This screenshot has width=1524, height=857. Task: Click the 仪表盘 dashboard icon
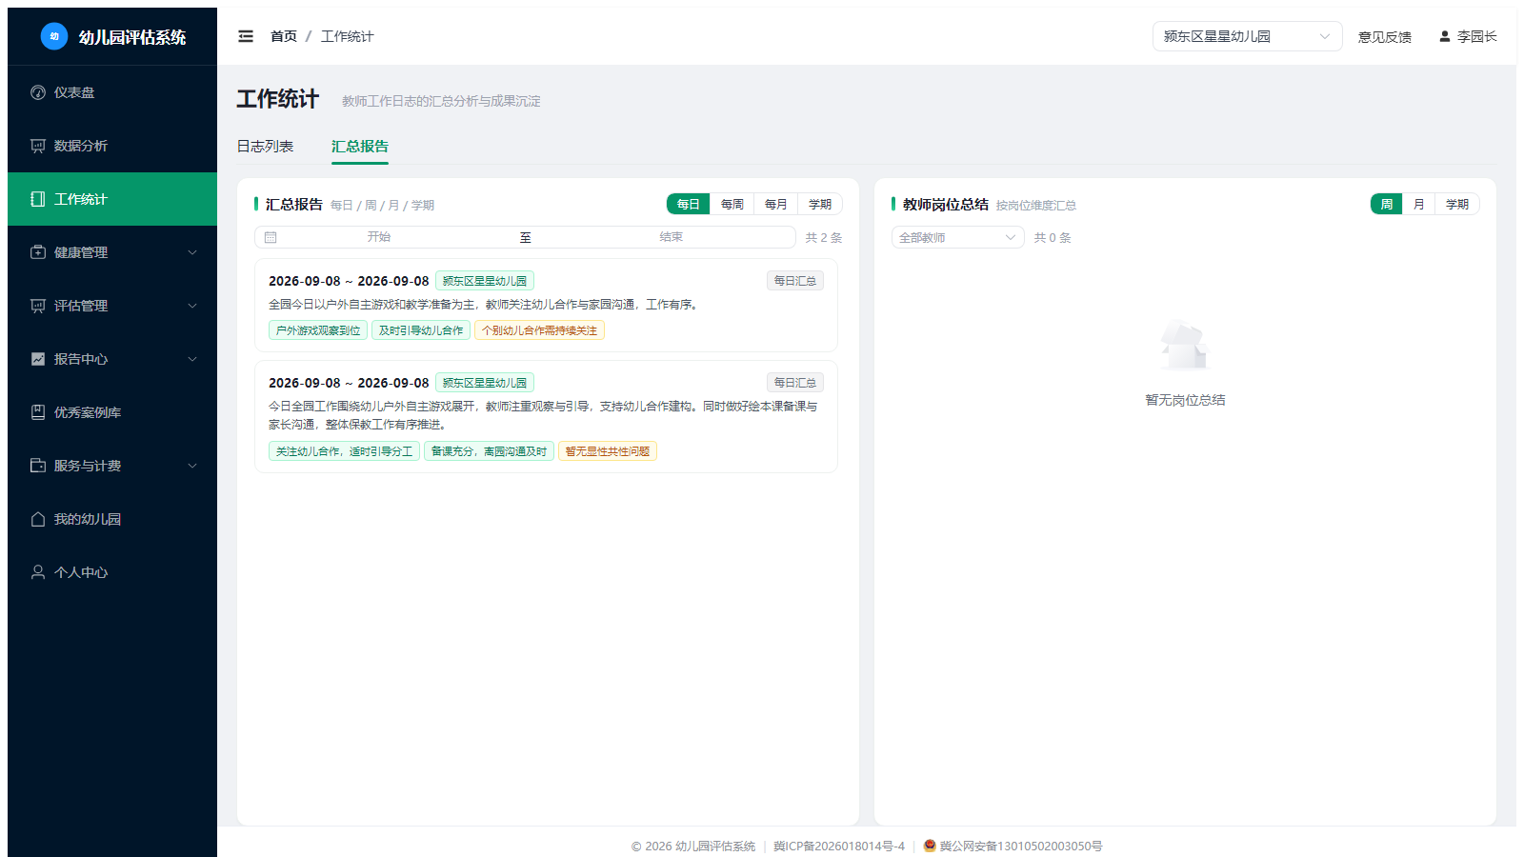(38, 92)
